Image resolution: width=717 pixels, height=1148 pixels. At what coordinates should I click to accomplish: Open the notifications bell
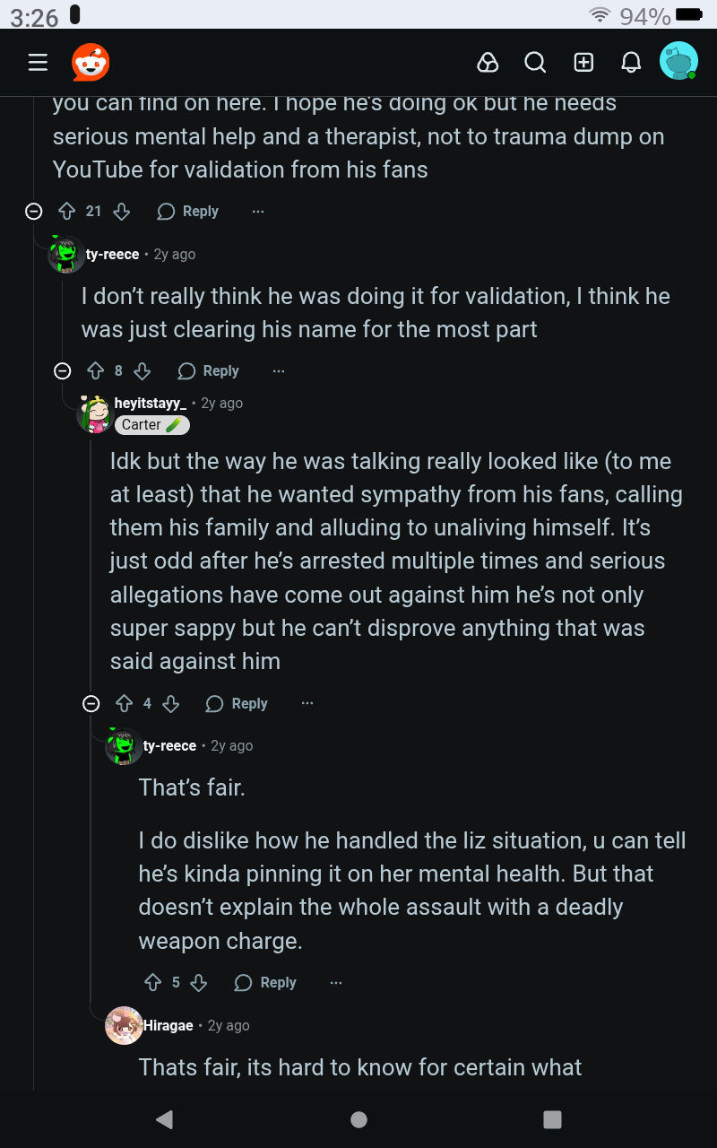pyautogui.click(x=631, y=62)
